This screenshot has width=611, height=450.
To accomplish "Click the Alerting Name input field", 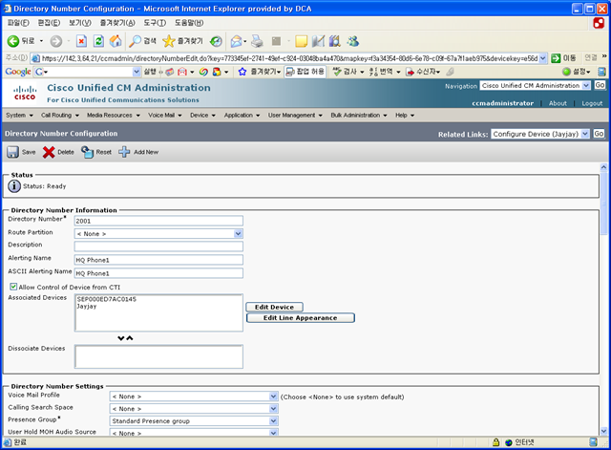I will pyautogui.click(x=158, y=260).
